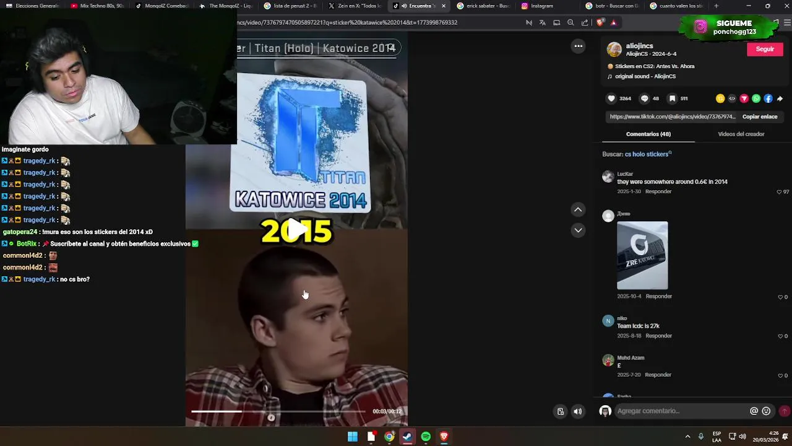Switch to Videos del creador tab
Screen dimensions: 792x446
click(x=741, y=134)
